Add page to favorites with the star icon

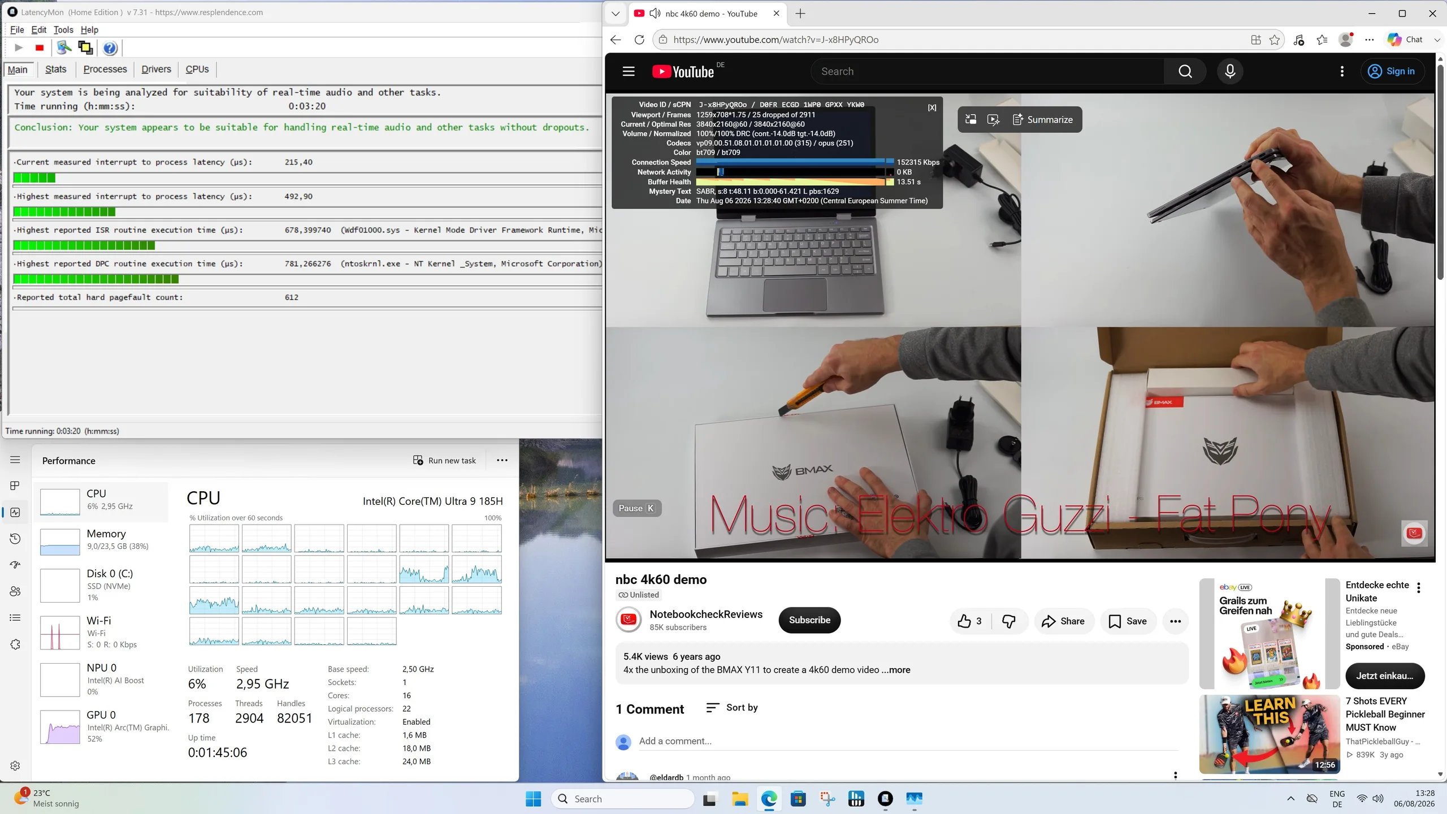click(1275, 40)
